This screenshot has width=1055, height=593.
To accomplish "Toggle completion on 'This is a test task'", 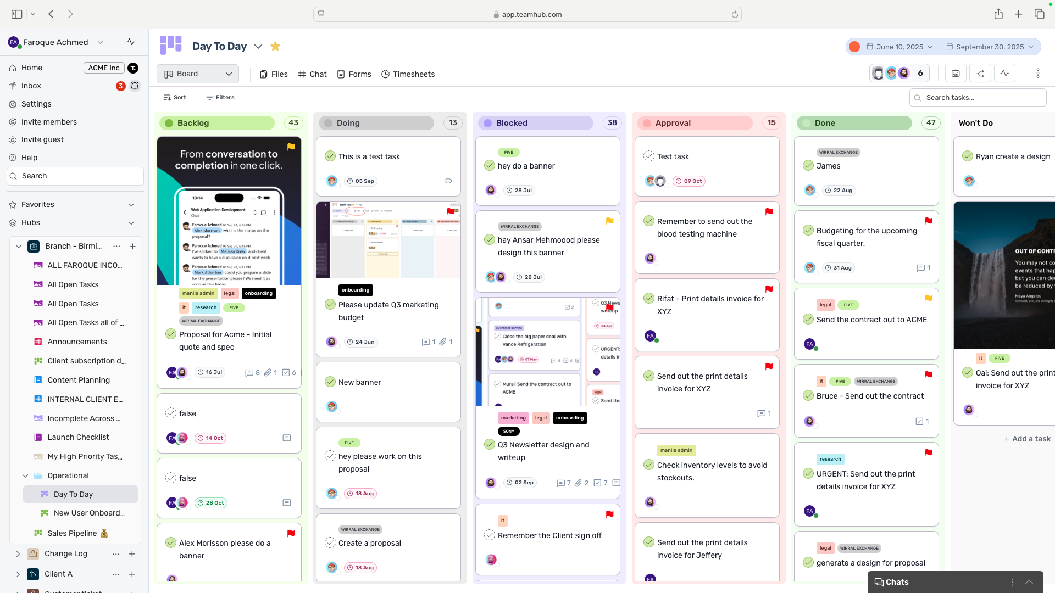I will (x=330, y=156).
